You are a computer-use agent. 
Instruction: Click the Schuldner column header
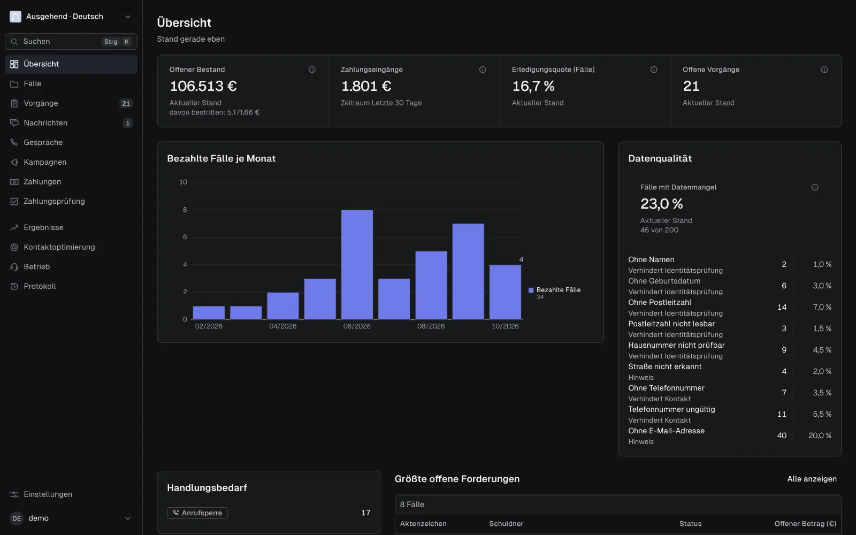coord(506,524)
